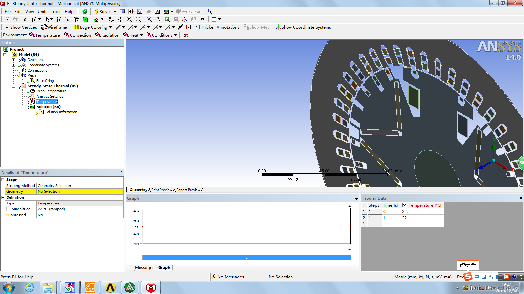Click the Solve button
The width and height of the screenshot is (524, 294).
(x=102, y=11)
